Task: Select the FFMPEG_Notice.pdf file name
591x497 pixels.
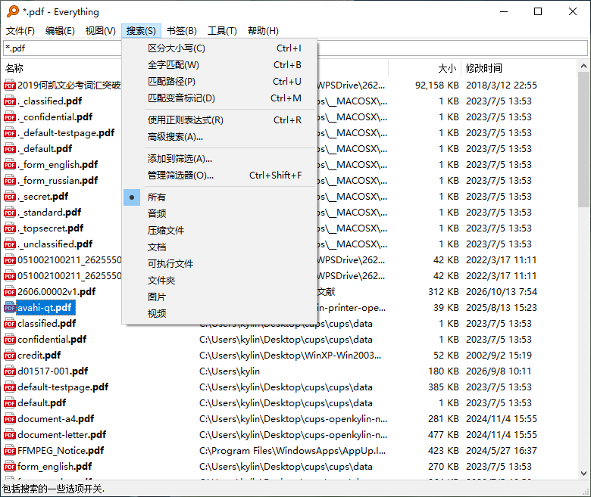Action: pyautogui.click(x=61, y=451)
